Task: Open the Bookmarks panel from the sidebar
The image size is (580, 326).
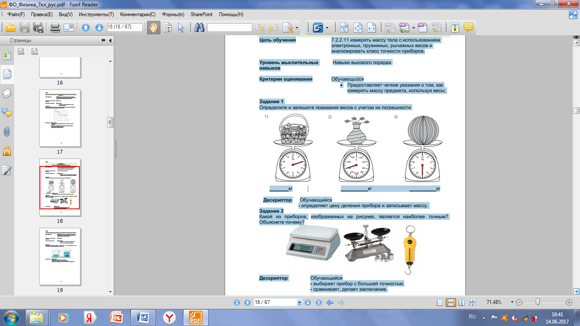Action: click(7, 55)
